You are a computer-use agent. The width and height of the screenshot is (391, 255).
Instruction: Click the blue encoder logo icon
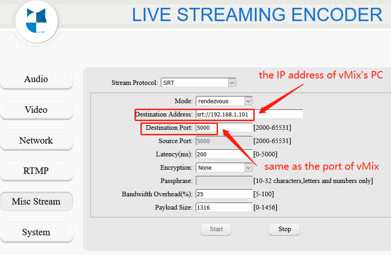(x=36, y=21)
